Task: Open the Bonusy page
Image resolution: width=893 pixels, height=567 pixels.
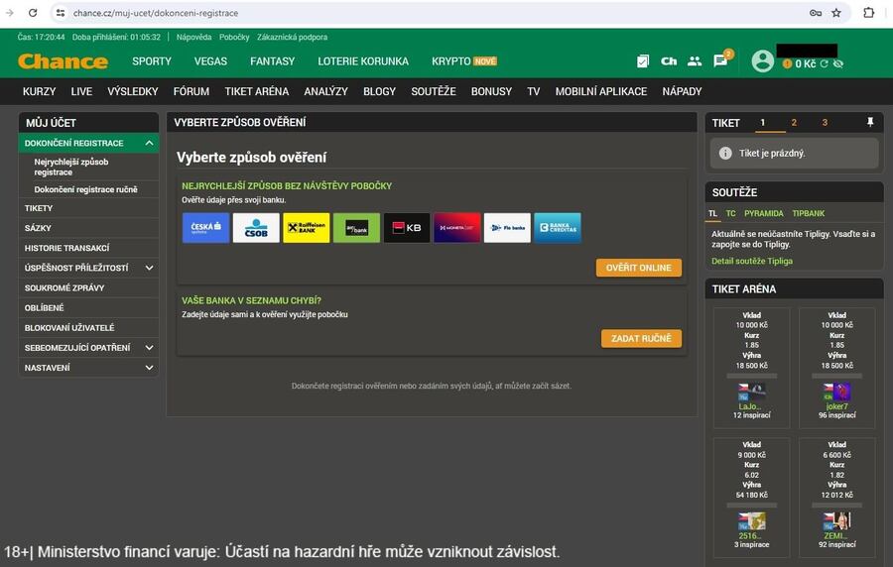Action: [491, 91]
